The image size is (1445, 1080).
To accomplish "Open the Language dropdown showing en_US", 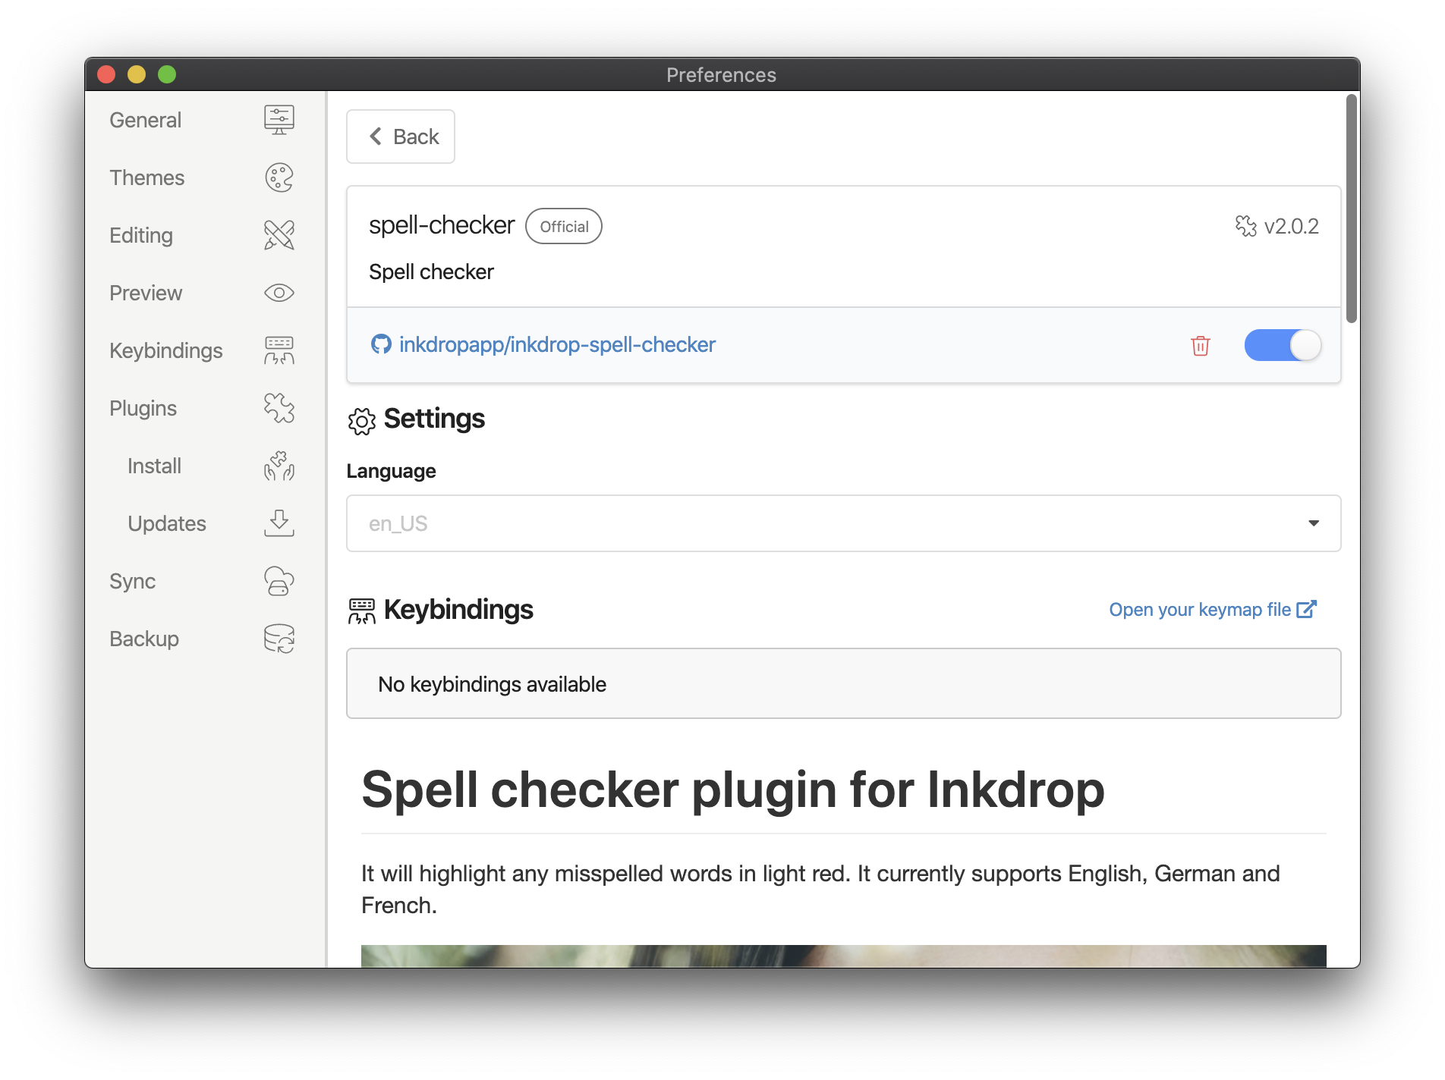I will point(842,523).
